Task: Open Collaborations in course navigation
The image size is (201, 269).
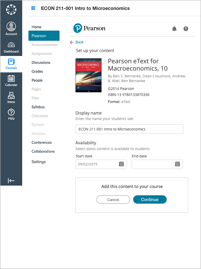Action: click(x=43, y=151)
